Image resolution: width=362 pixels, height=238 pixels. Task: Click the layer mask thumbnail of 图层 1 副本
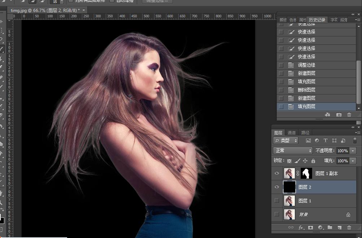(306, 173)
